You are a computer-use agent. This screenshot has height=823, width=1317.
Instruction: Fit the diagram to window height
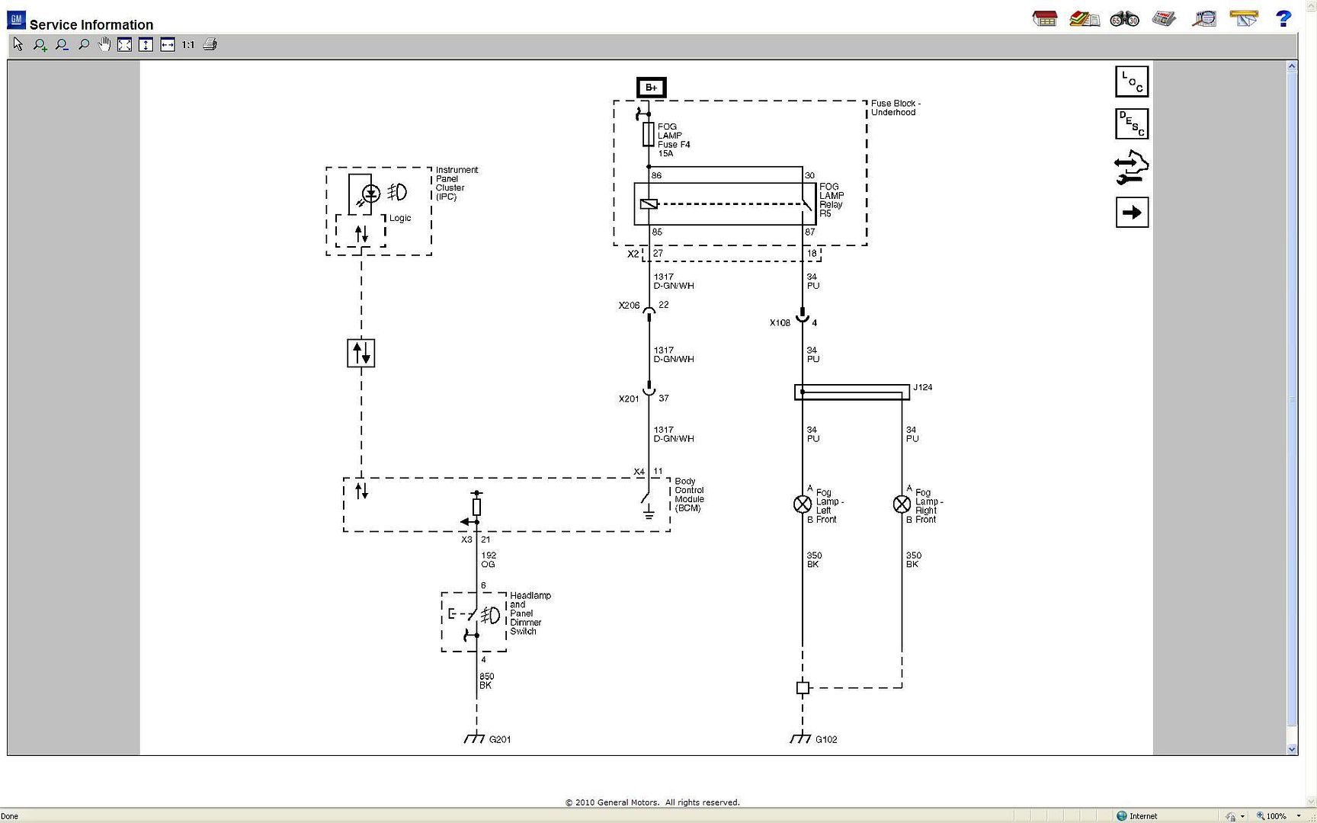coord(146,45)
